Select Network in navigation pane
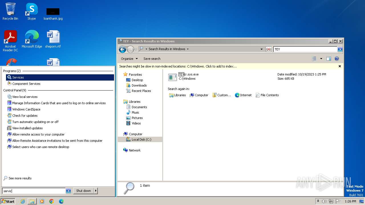This screenshot has height=205, width=365. click(132, 150)
